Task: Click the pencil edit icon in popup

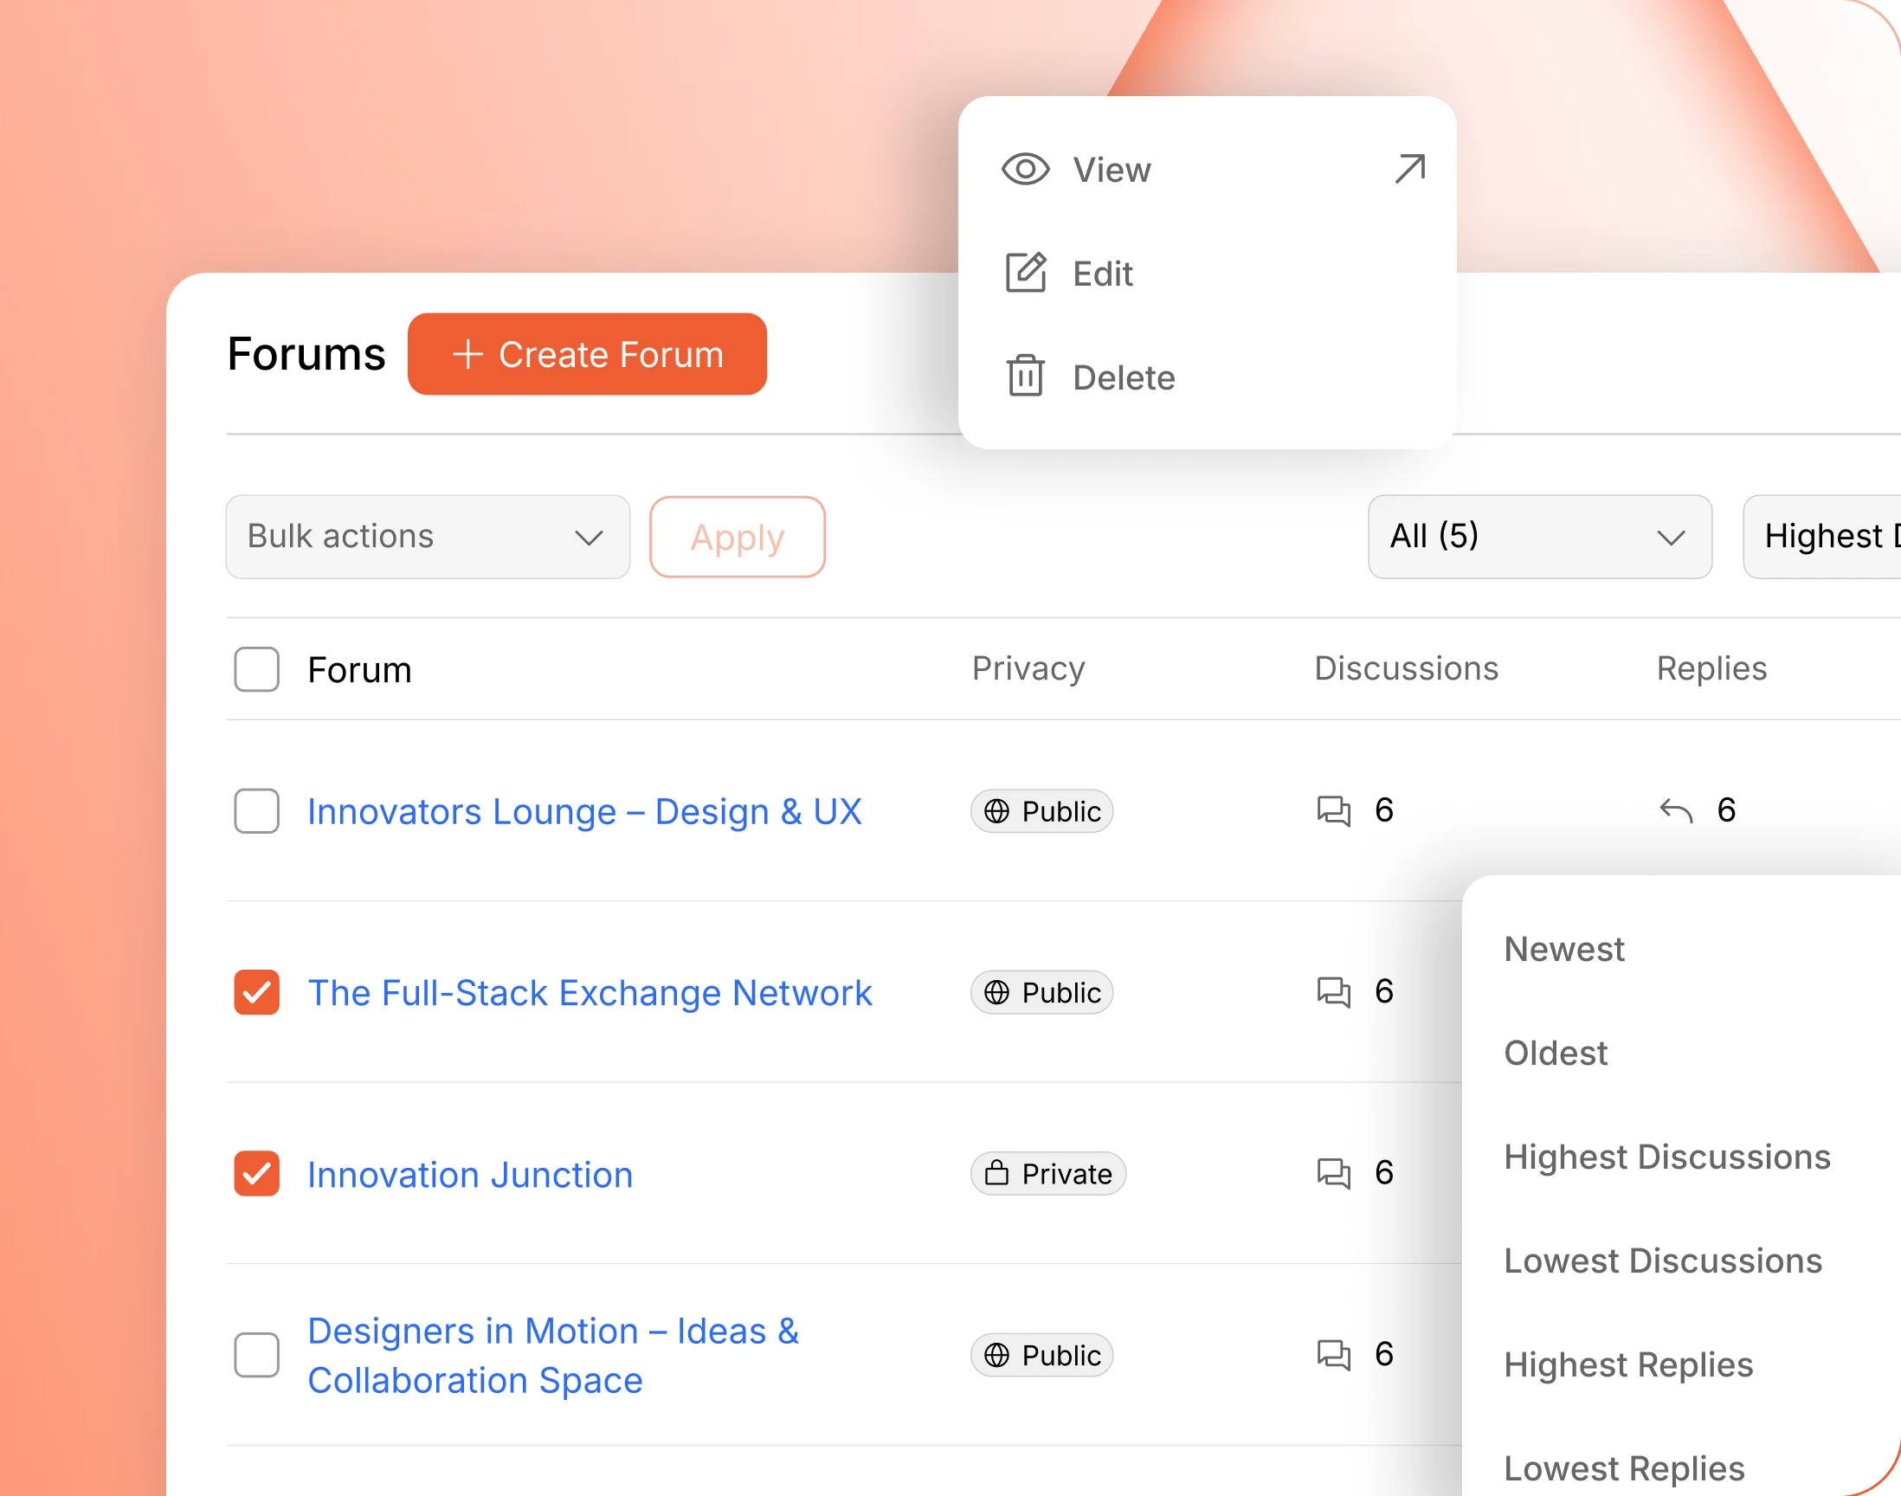Action: coord(1025,273)
